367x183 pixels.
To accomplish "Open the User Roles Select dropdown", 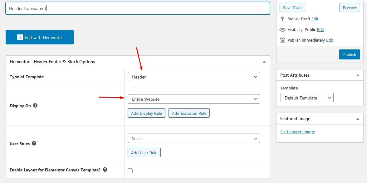I will pos(194,139).
